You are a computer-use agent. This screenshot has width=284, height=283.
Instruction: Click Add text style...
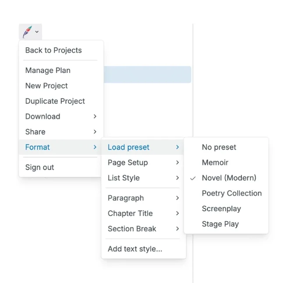(135, 249)
